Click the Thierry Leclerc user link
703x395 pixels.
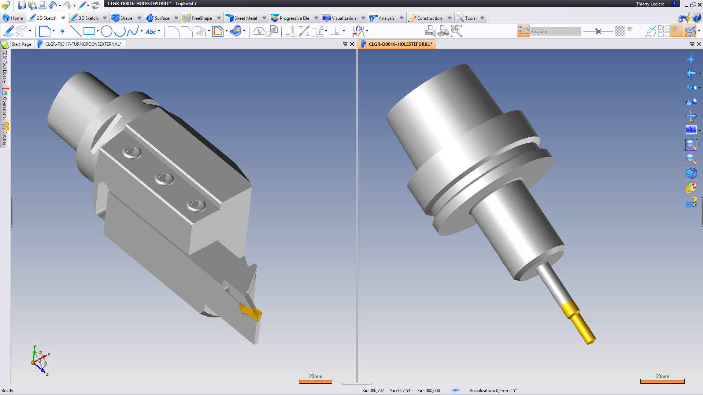point(650,4)
